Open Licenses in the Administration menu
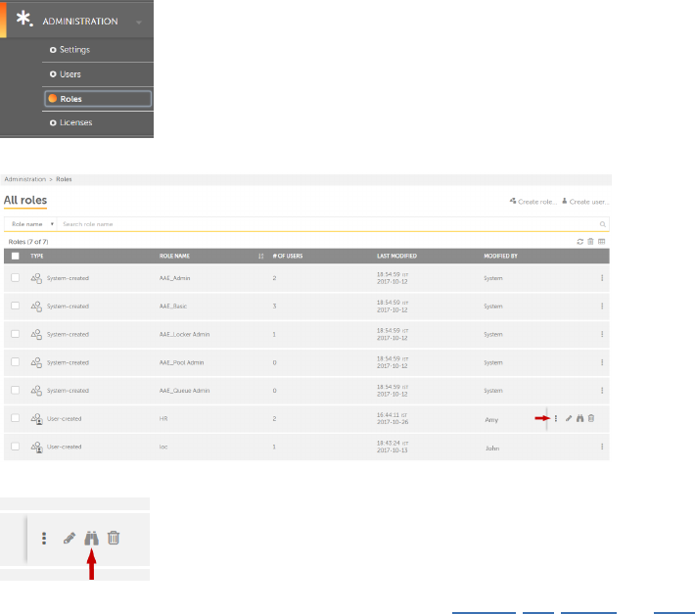 70,122
